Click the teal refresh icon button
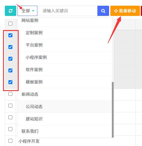The height and width of the screenshot is (146, 142). pos(11,11)
